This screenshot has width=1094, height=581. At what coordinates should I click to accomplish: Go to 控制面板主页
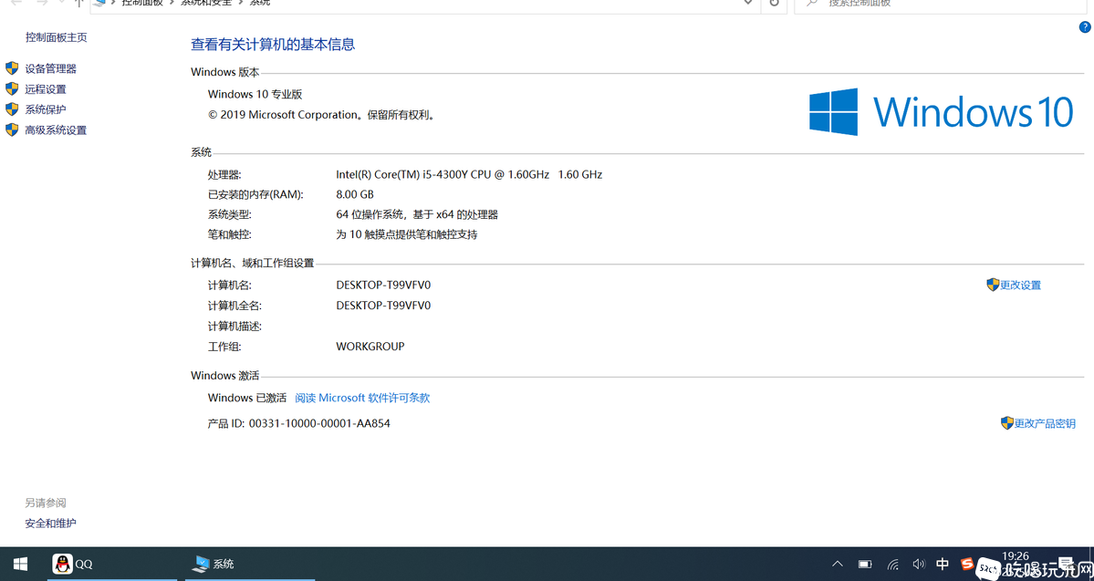pyautogui.click(x=57, y=37)
